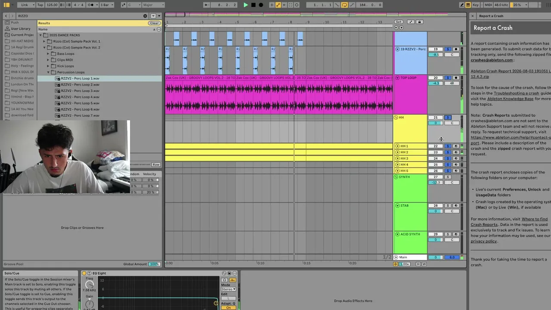
Task: Arm the TOP LOOP track for recording
Action: 456,78
